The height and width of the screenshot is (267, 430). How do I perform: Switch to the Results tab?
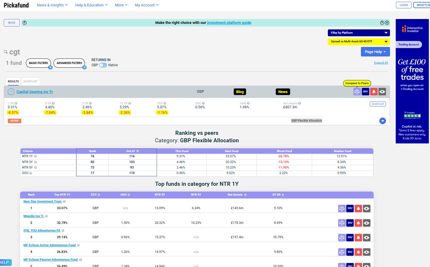coord(13,81)
